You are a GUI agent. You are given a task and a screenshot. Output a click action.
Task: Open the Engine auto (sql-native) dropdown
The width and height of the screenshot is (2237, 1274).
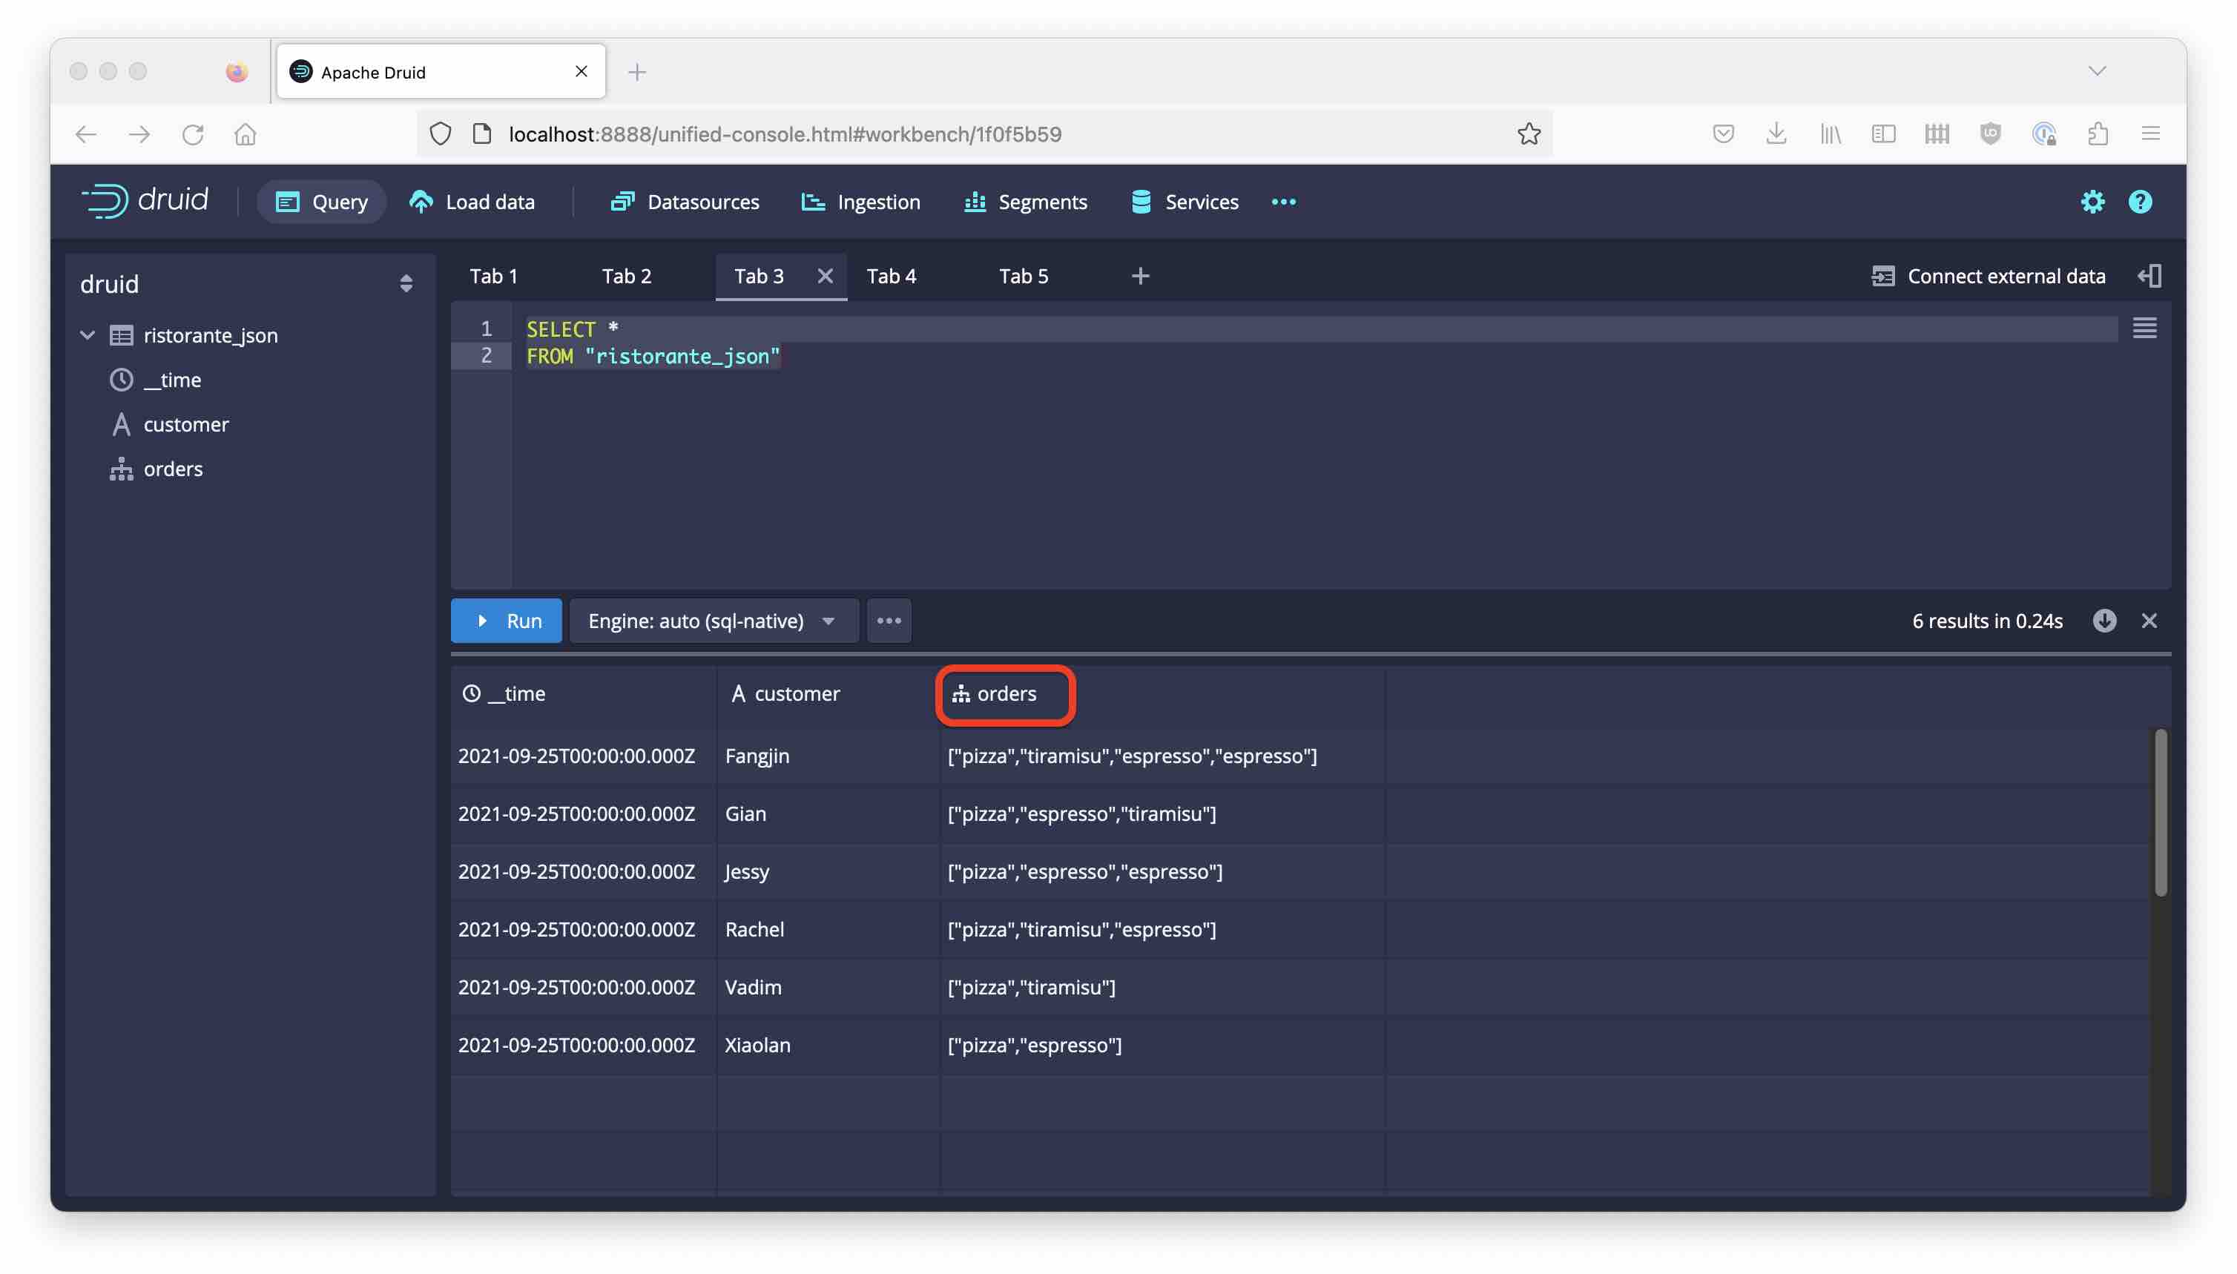(x=712, y=621)
